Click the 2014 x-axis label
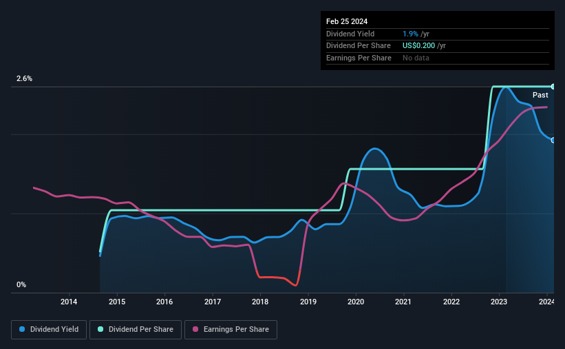The height and width of the screenshot is (349, 565). tap(69, 302)
